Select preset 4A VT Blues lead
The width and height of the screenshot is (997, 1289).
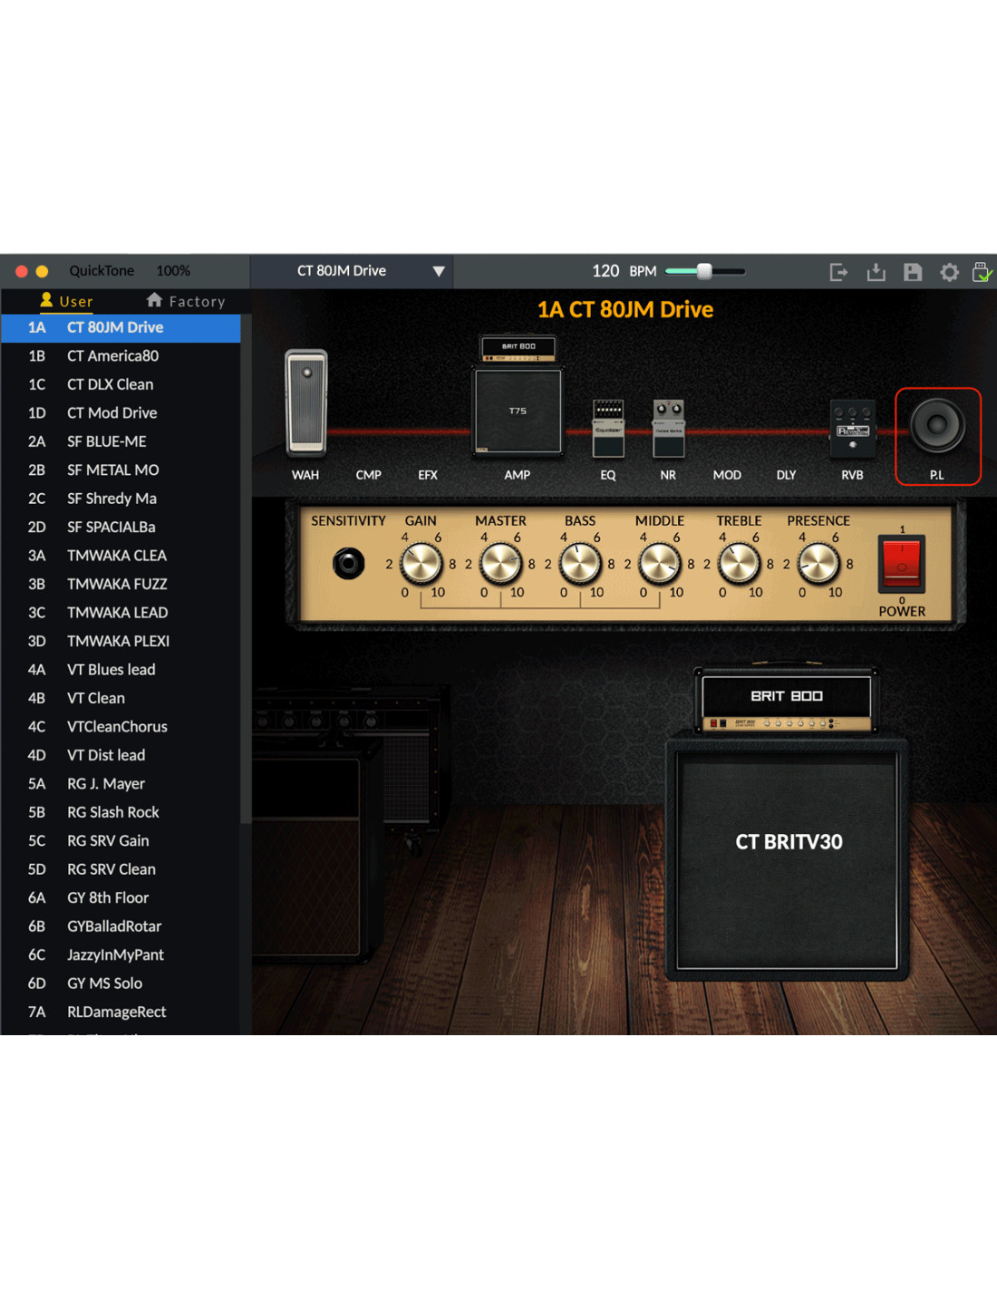point(121,670)
